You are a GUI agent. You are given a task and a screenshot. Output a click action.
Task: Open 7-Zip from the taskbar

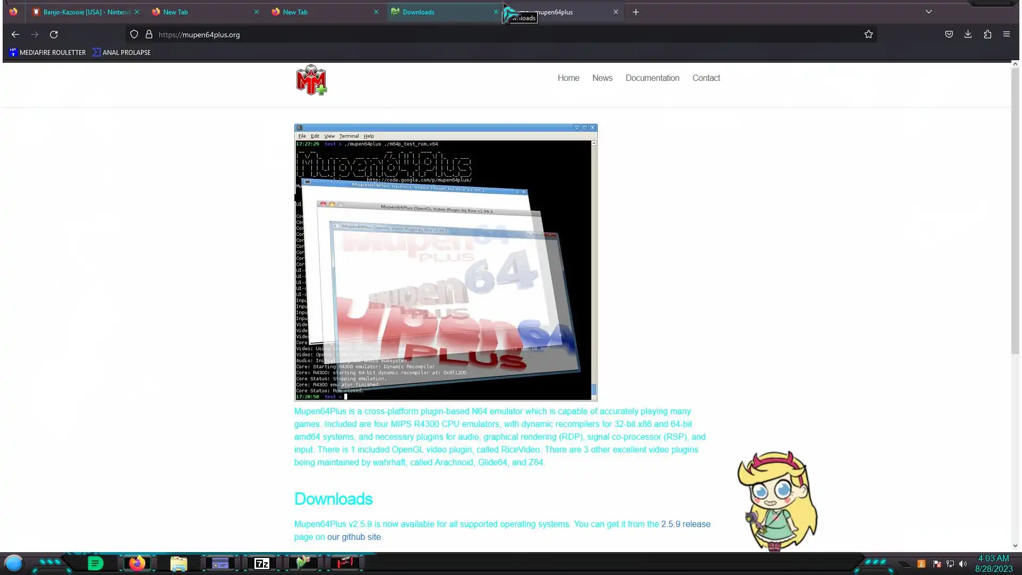pyautogui.click(x=261, y=563)
